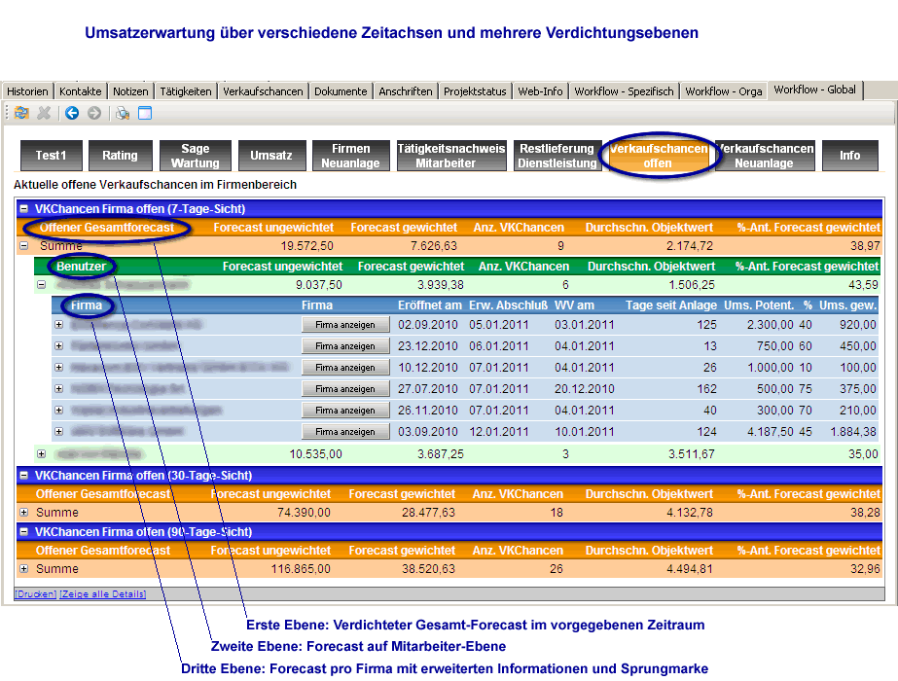The image size is (898, 681).
Task: Click Firma anzeigen for 27.07.2010 row
Action: click(345, 389)
